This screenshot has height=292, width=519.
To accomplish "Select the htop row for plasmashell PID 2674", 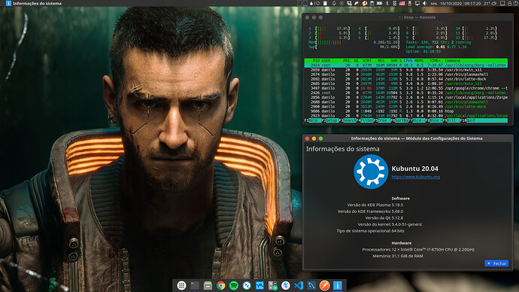I will (x=406, y=75).
